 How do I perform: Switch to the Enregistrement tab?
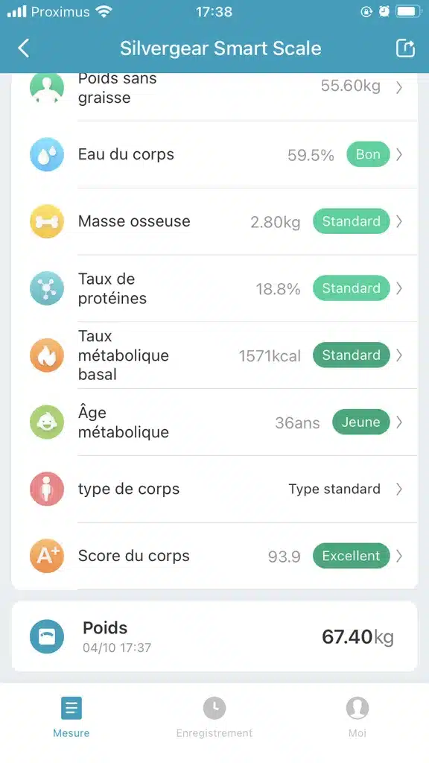[214, 718]
